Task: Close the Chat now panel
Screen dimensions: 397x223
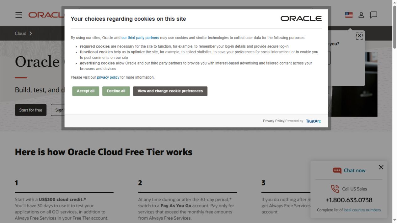Action: click(x=381, y=167)
